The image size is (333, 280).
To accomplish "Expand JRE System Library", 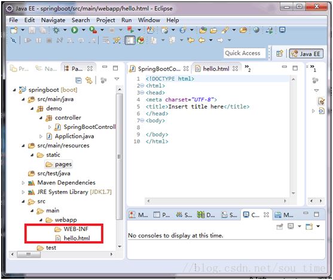I will (x=23, y=192).
